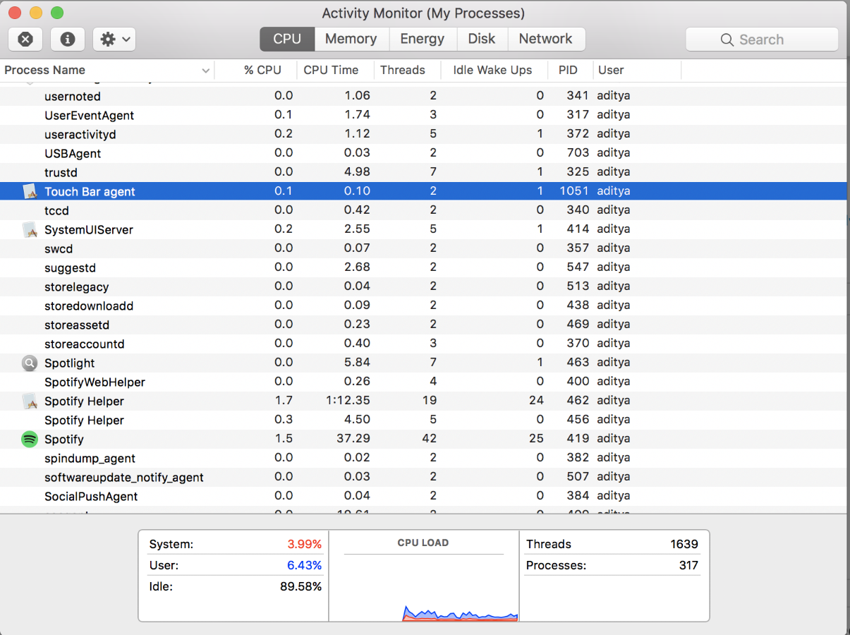Switch to the Energy tab
This screenshot has width=850, height=635.
point(423,39)
